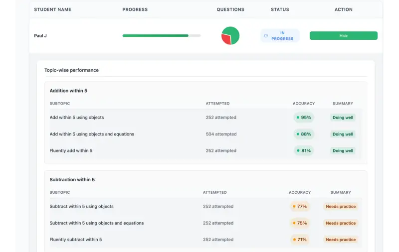Click Subtopic header in Subtraction table
Viewport: 399px width, 252px height.
pos(60,192)
